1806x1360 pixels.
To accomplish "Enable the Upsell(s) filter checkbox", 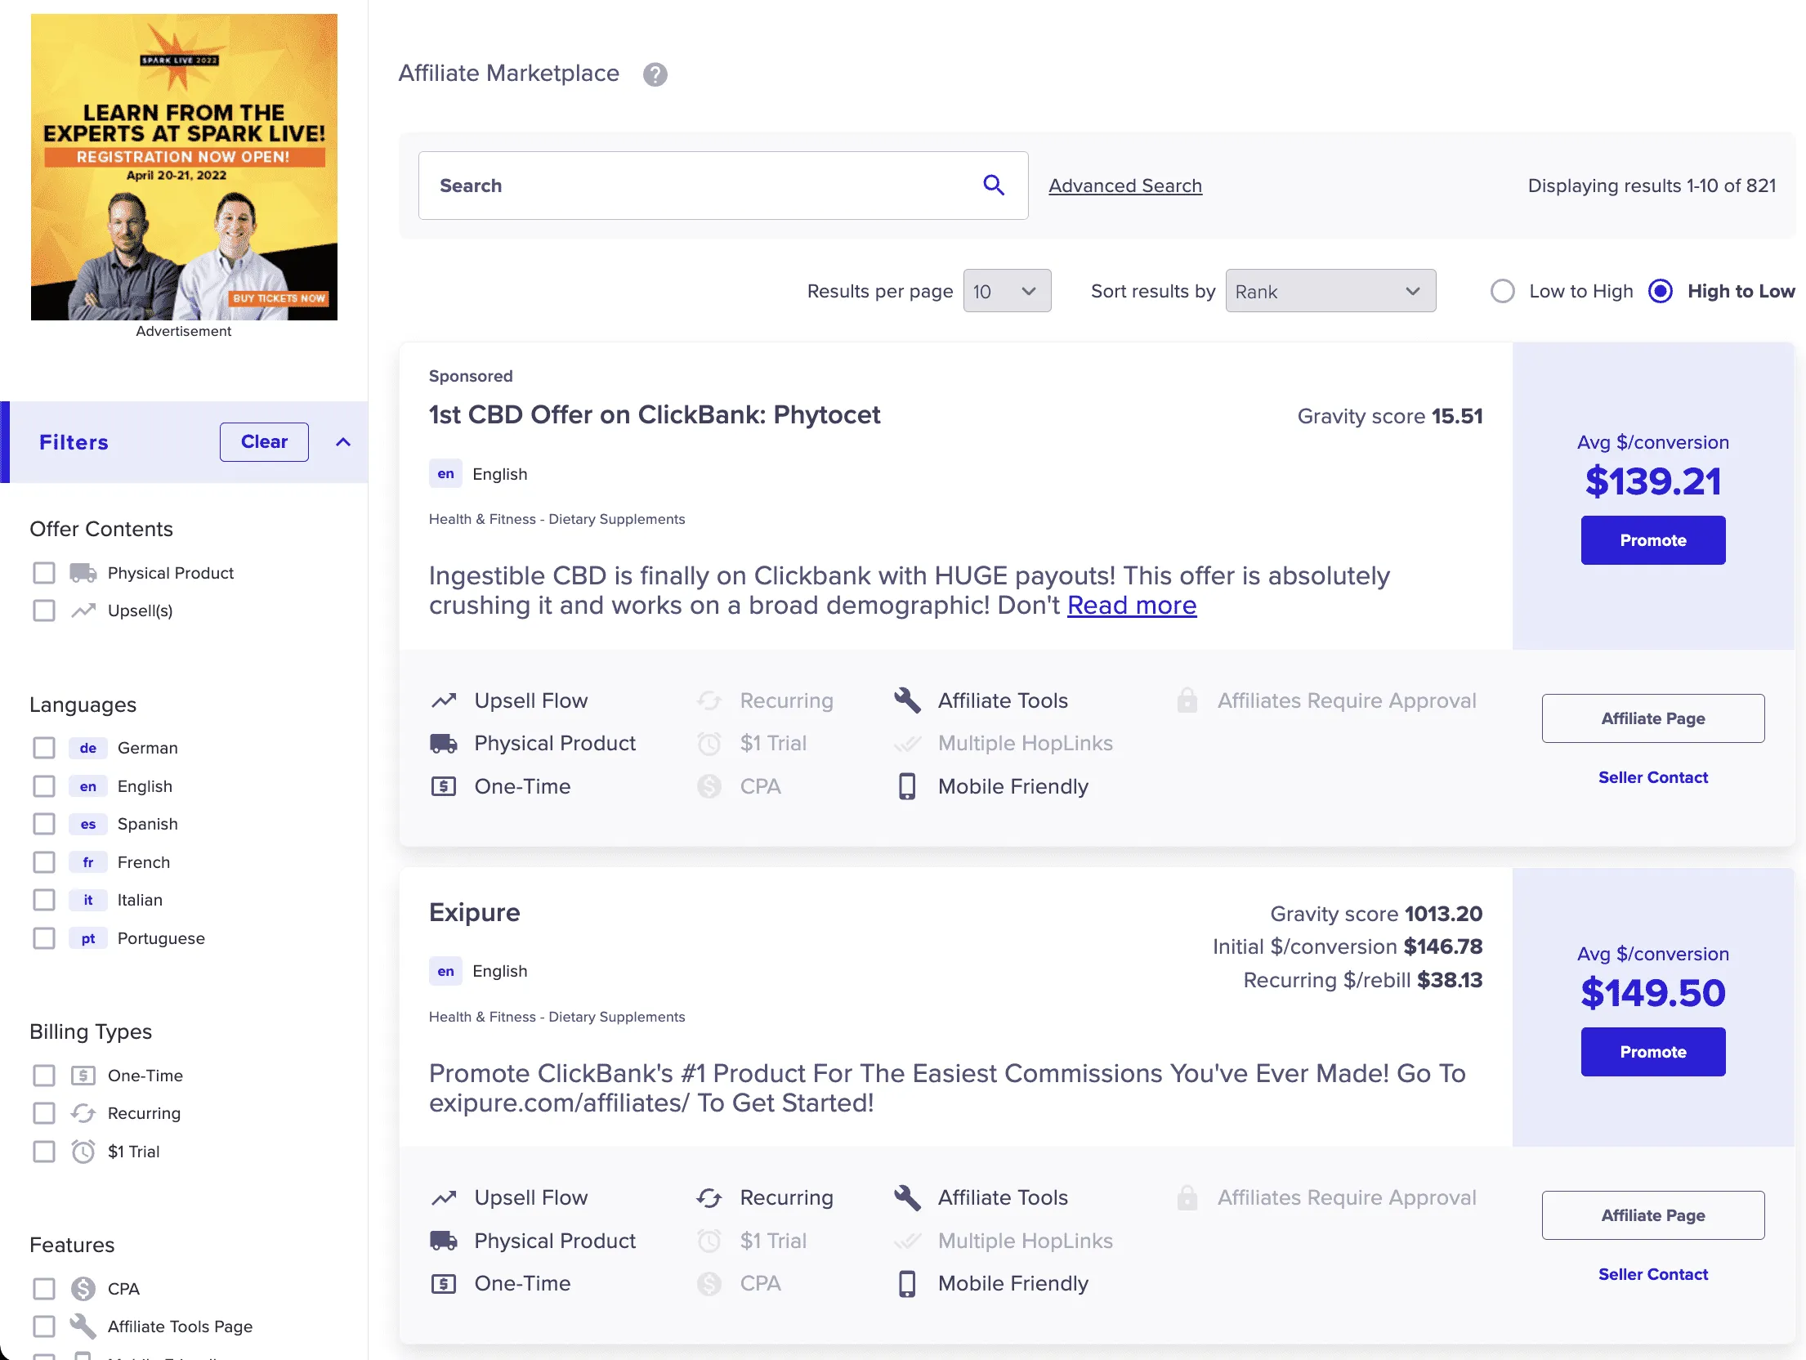I will point(44,611).
